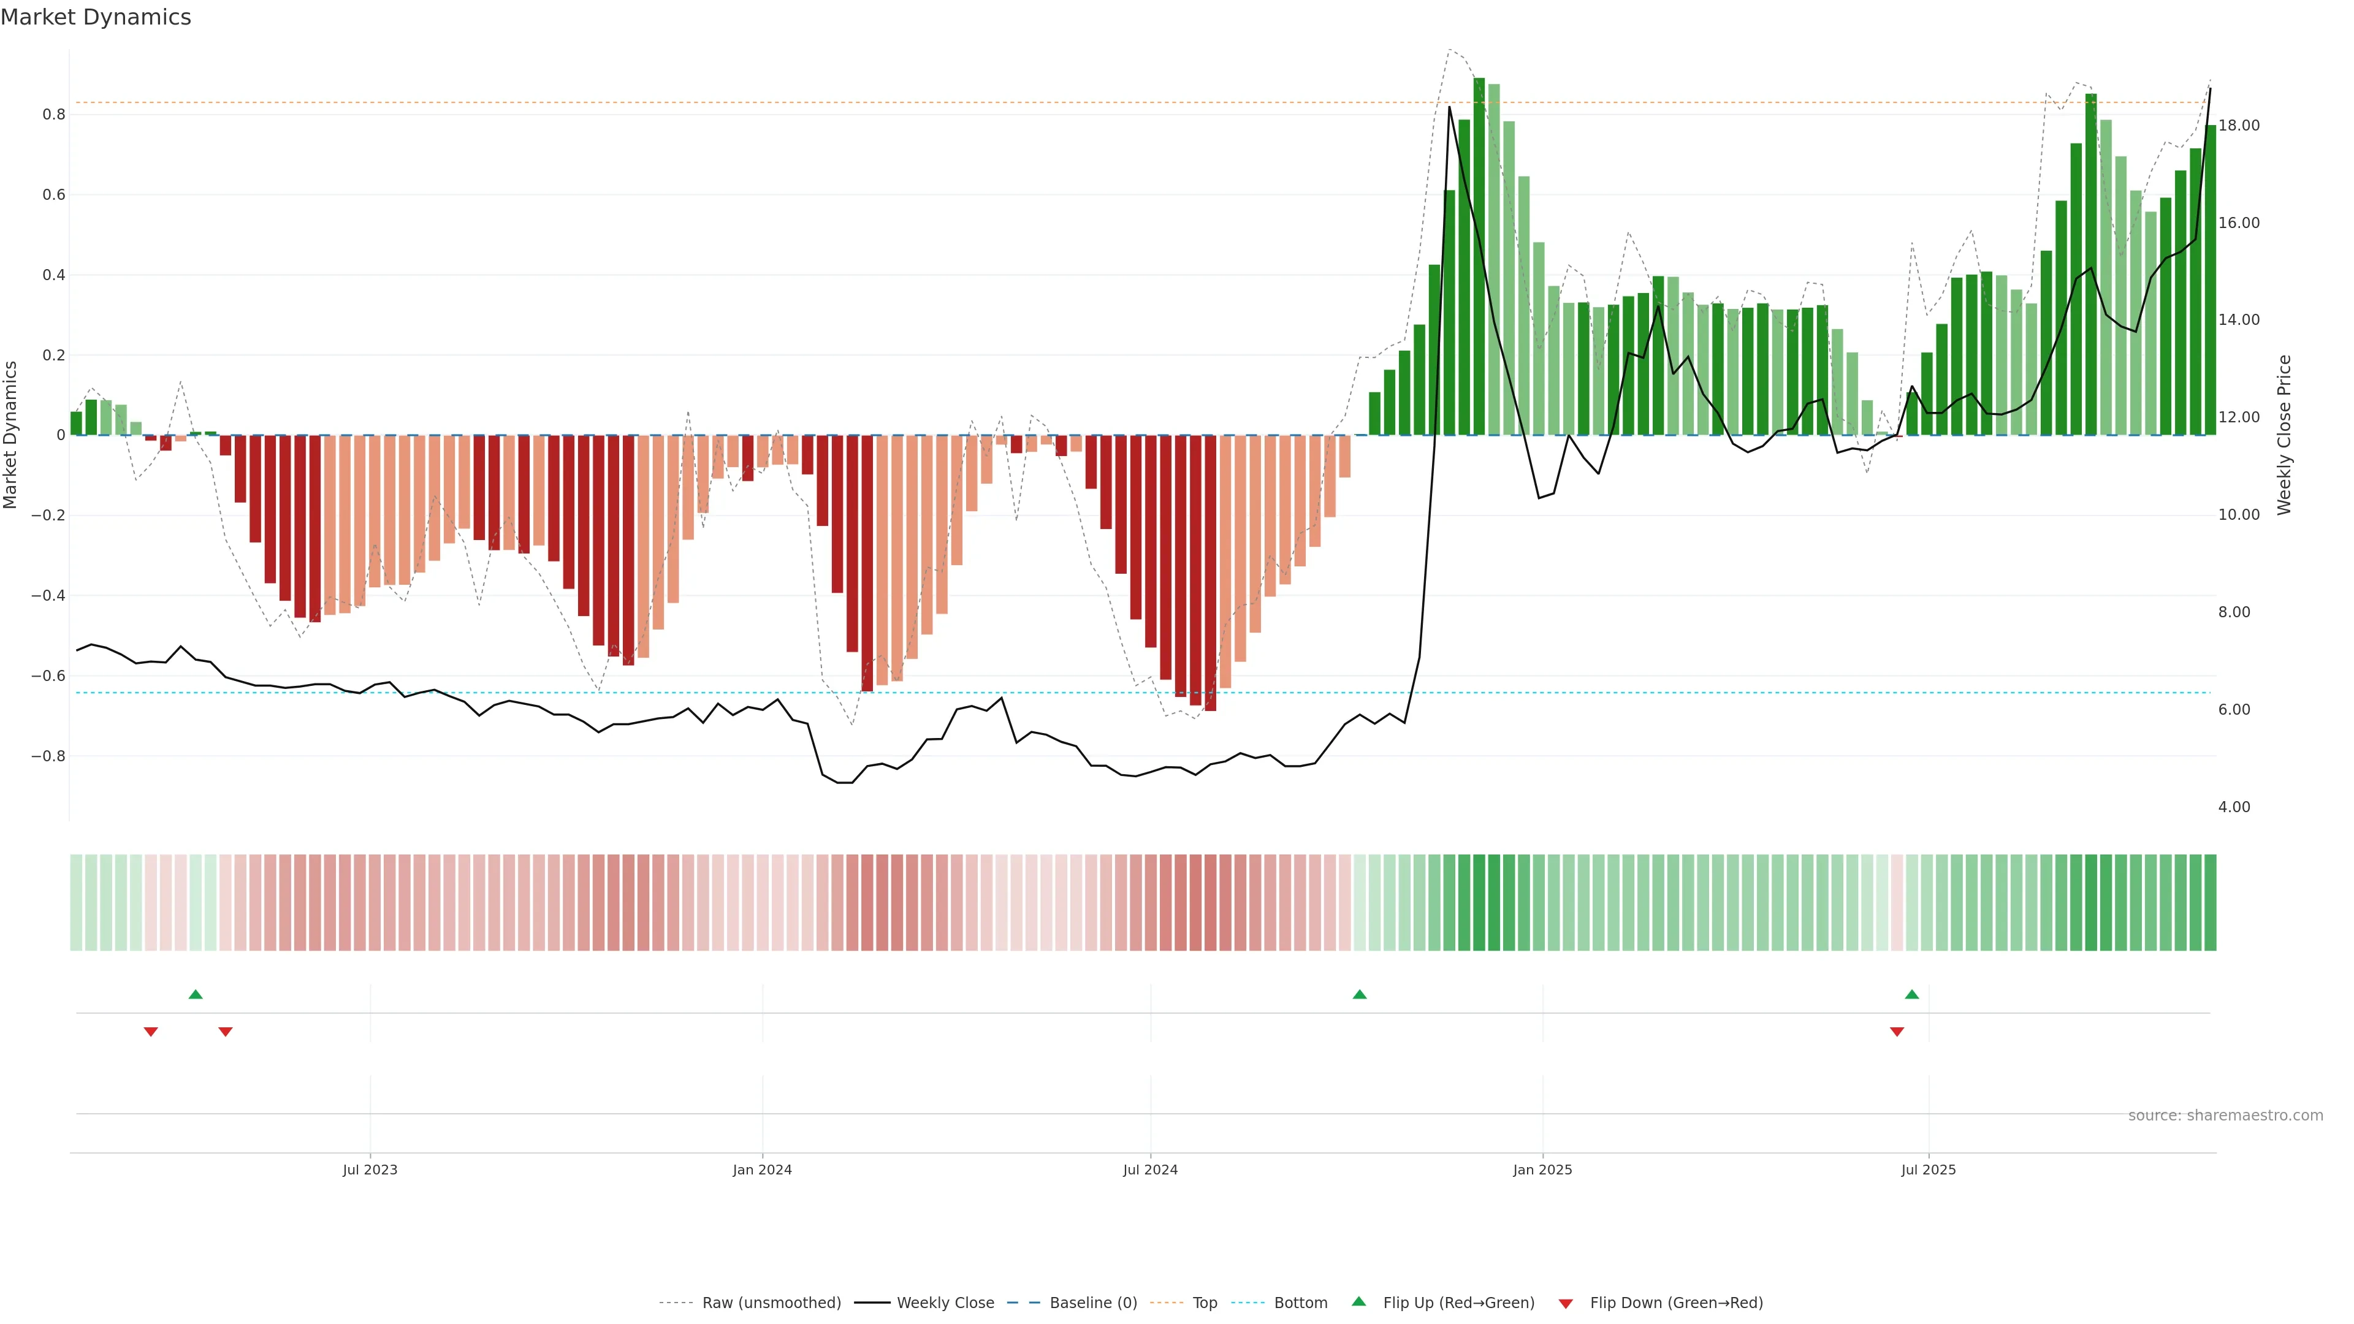Click the green flip-up marker just before Jul 2025

(x=1912, y=994)
